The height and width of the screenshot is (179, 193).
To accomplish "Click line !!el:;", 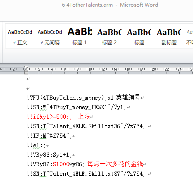I will click(x=36, y=145).
